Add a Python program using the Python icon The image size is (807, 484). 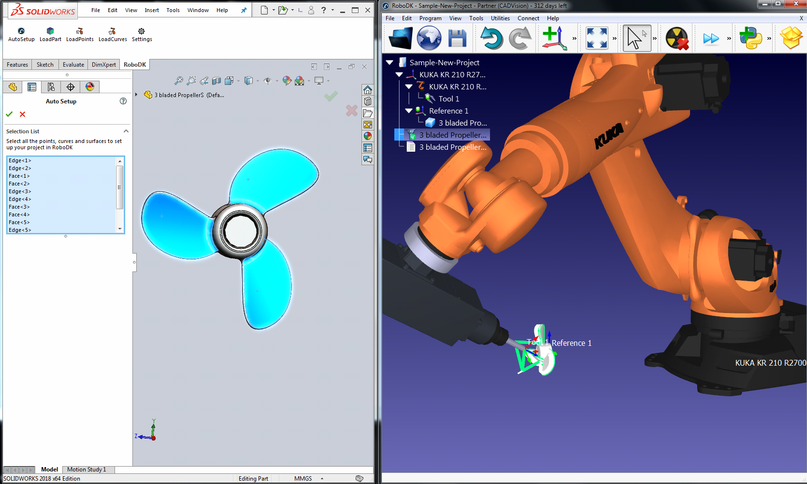[x=752, y=38]
